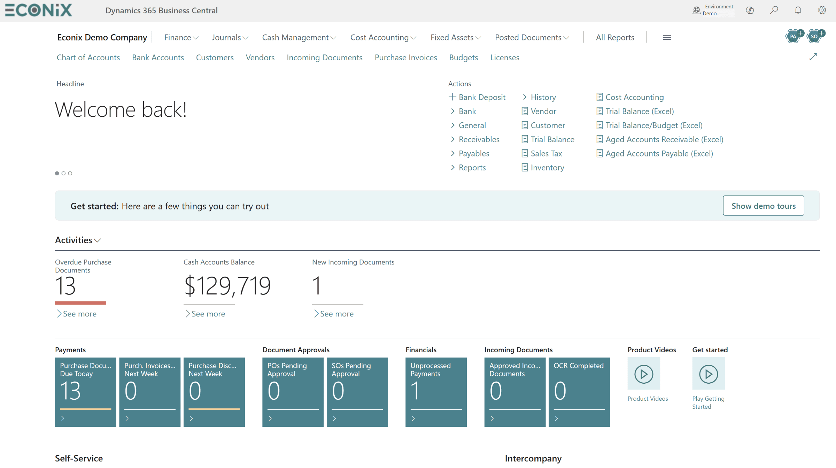Open Purchase Documents Due Today tile
836x468 pixels.
pyautogui.click(x=86, y=392)
